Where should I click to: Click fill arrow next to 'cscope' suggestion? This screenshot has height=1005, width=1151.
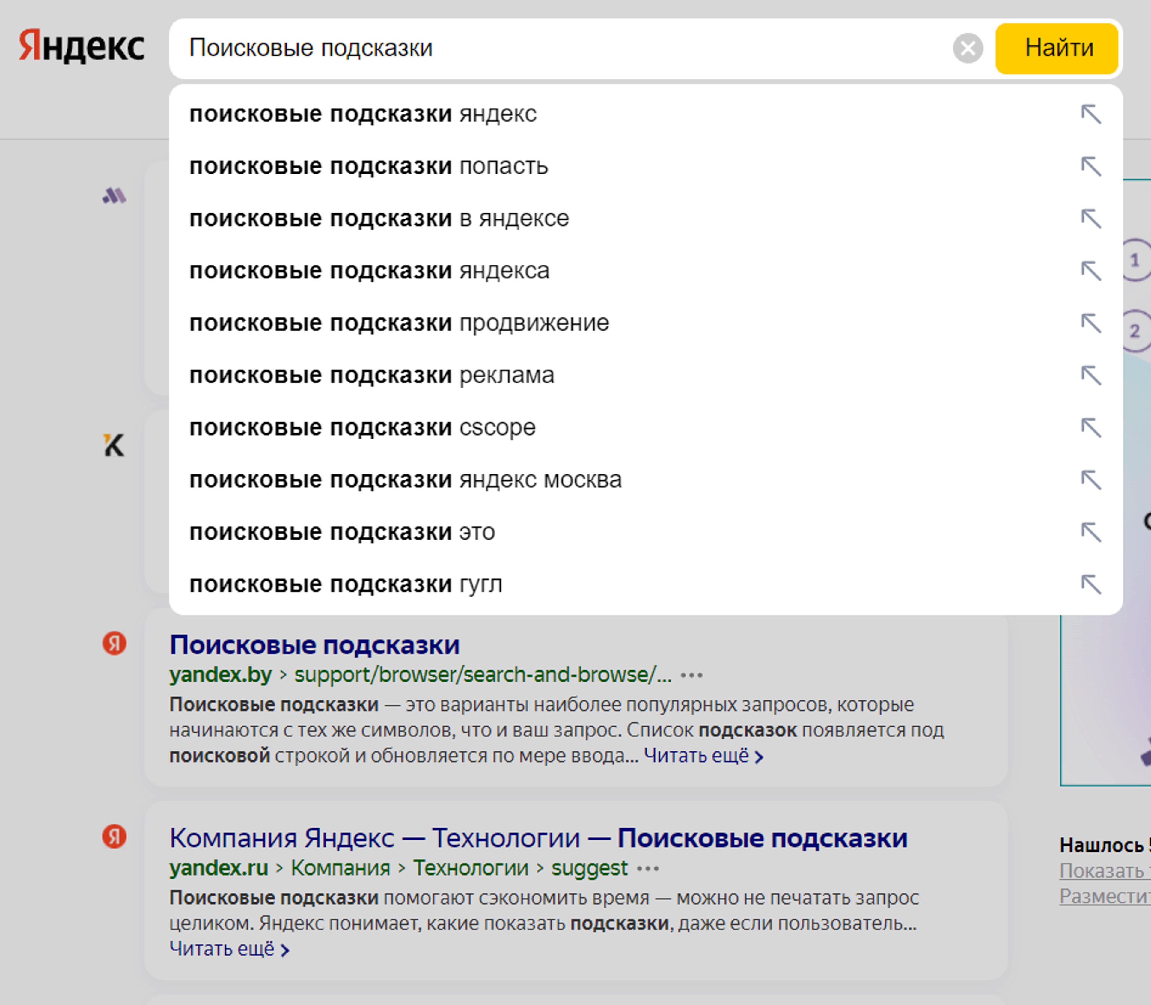1091,428
